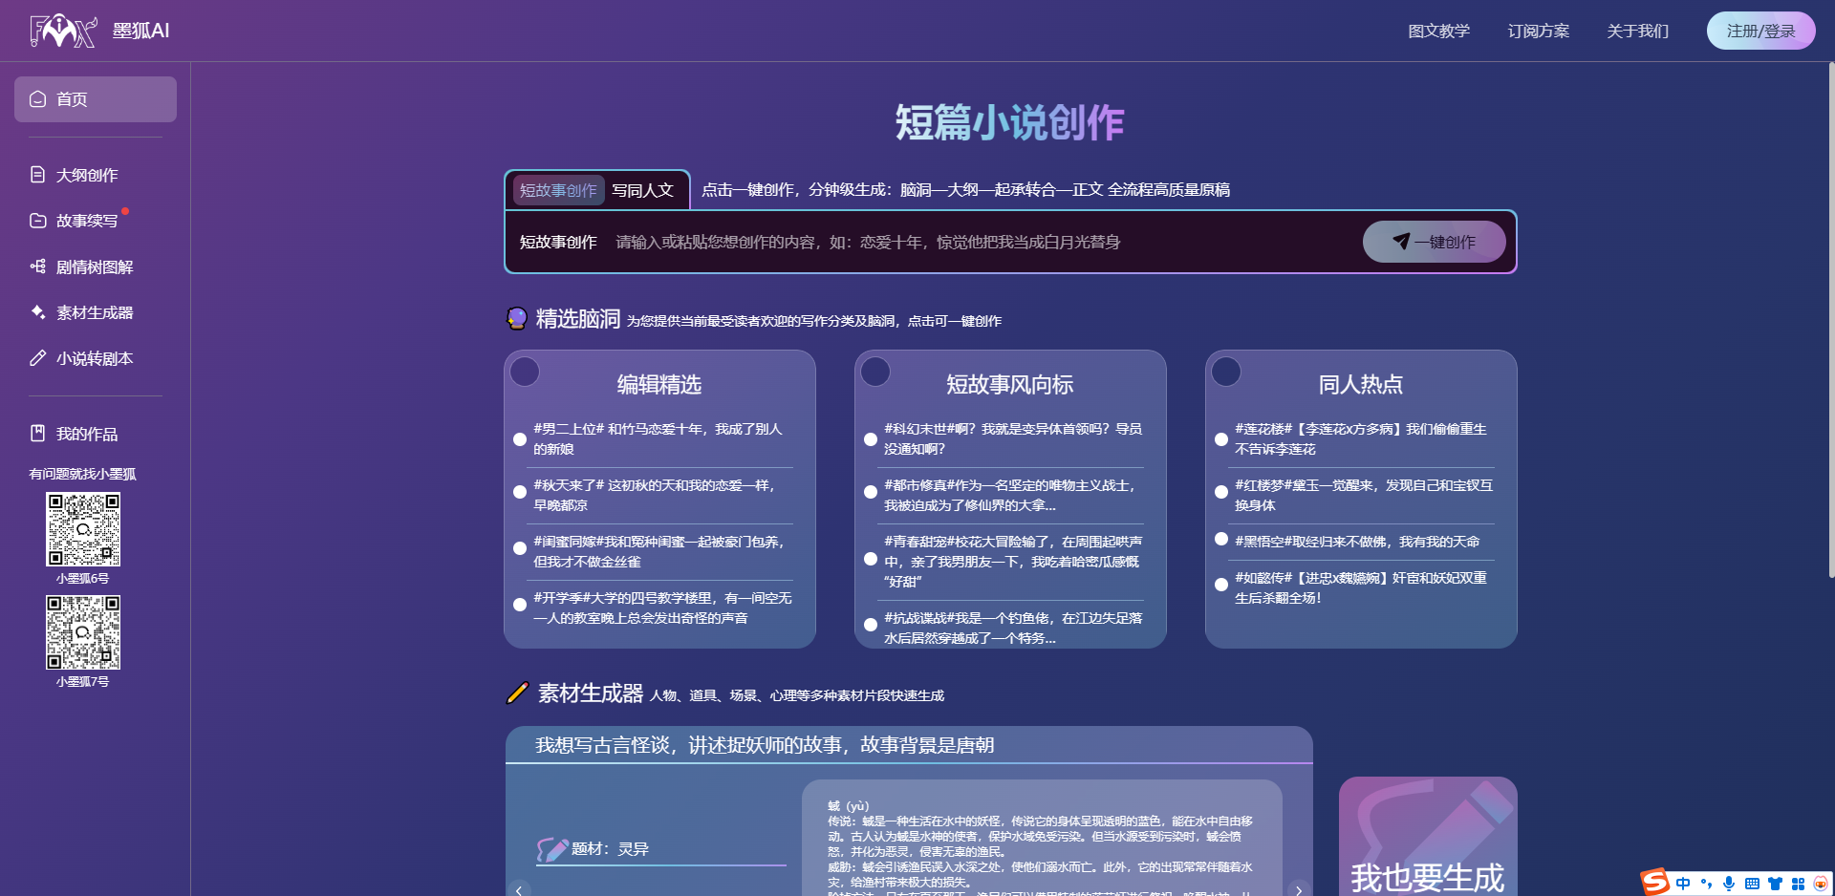Viewport: 1835px width, 896px height.
Task: Switch to the 短故事创作 tab
Action: (557, 189)
